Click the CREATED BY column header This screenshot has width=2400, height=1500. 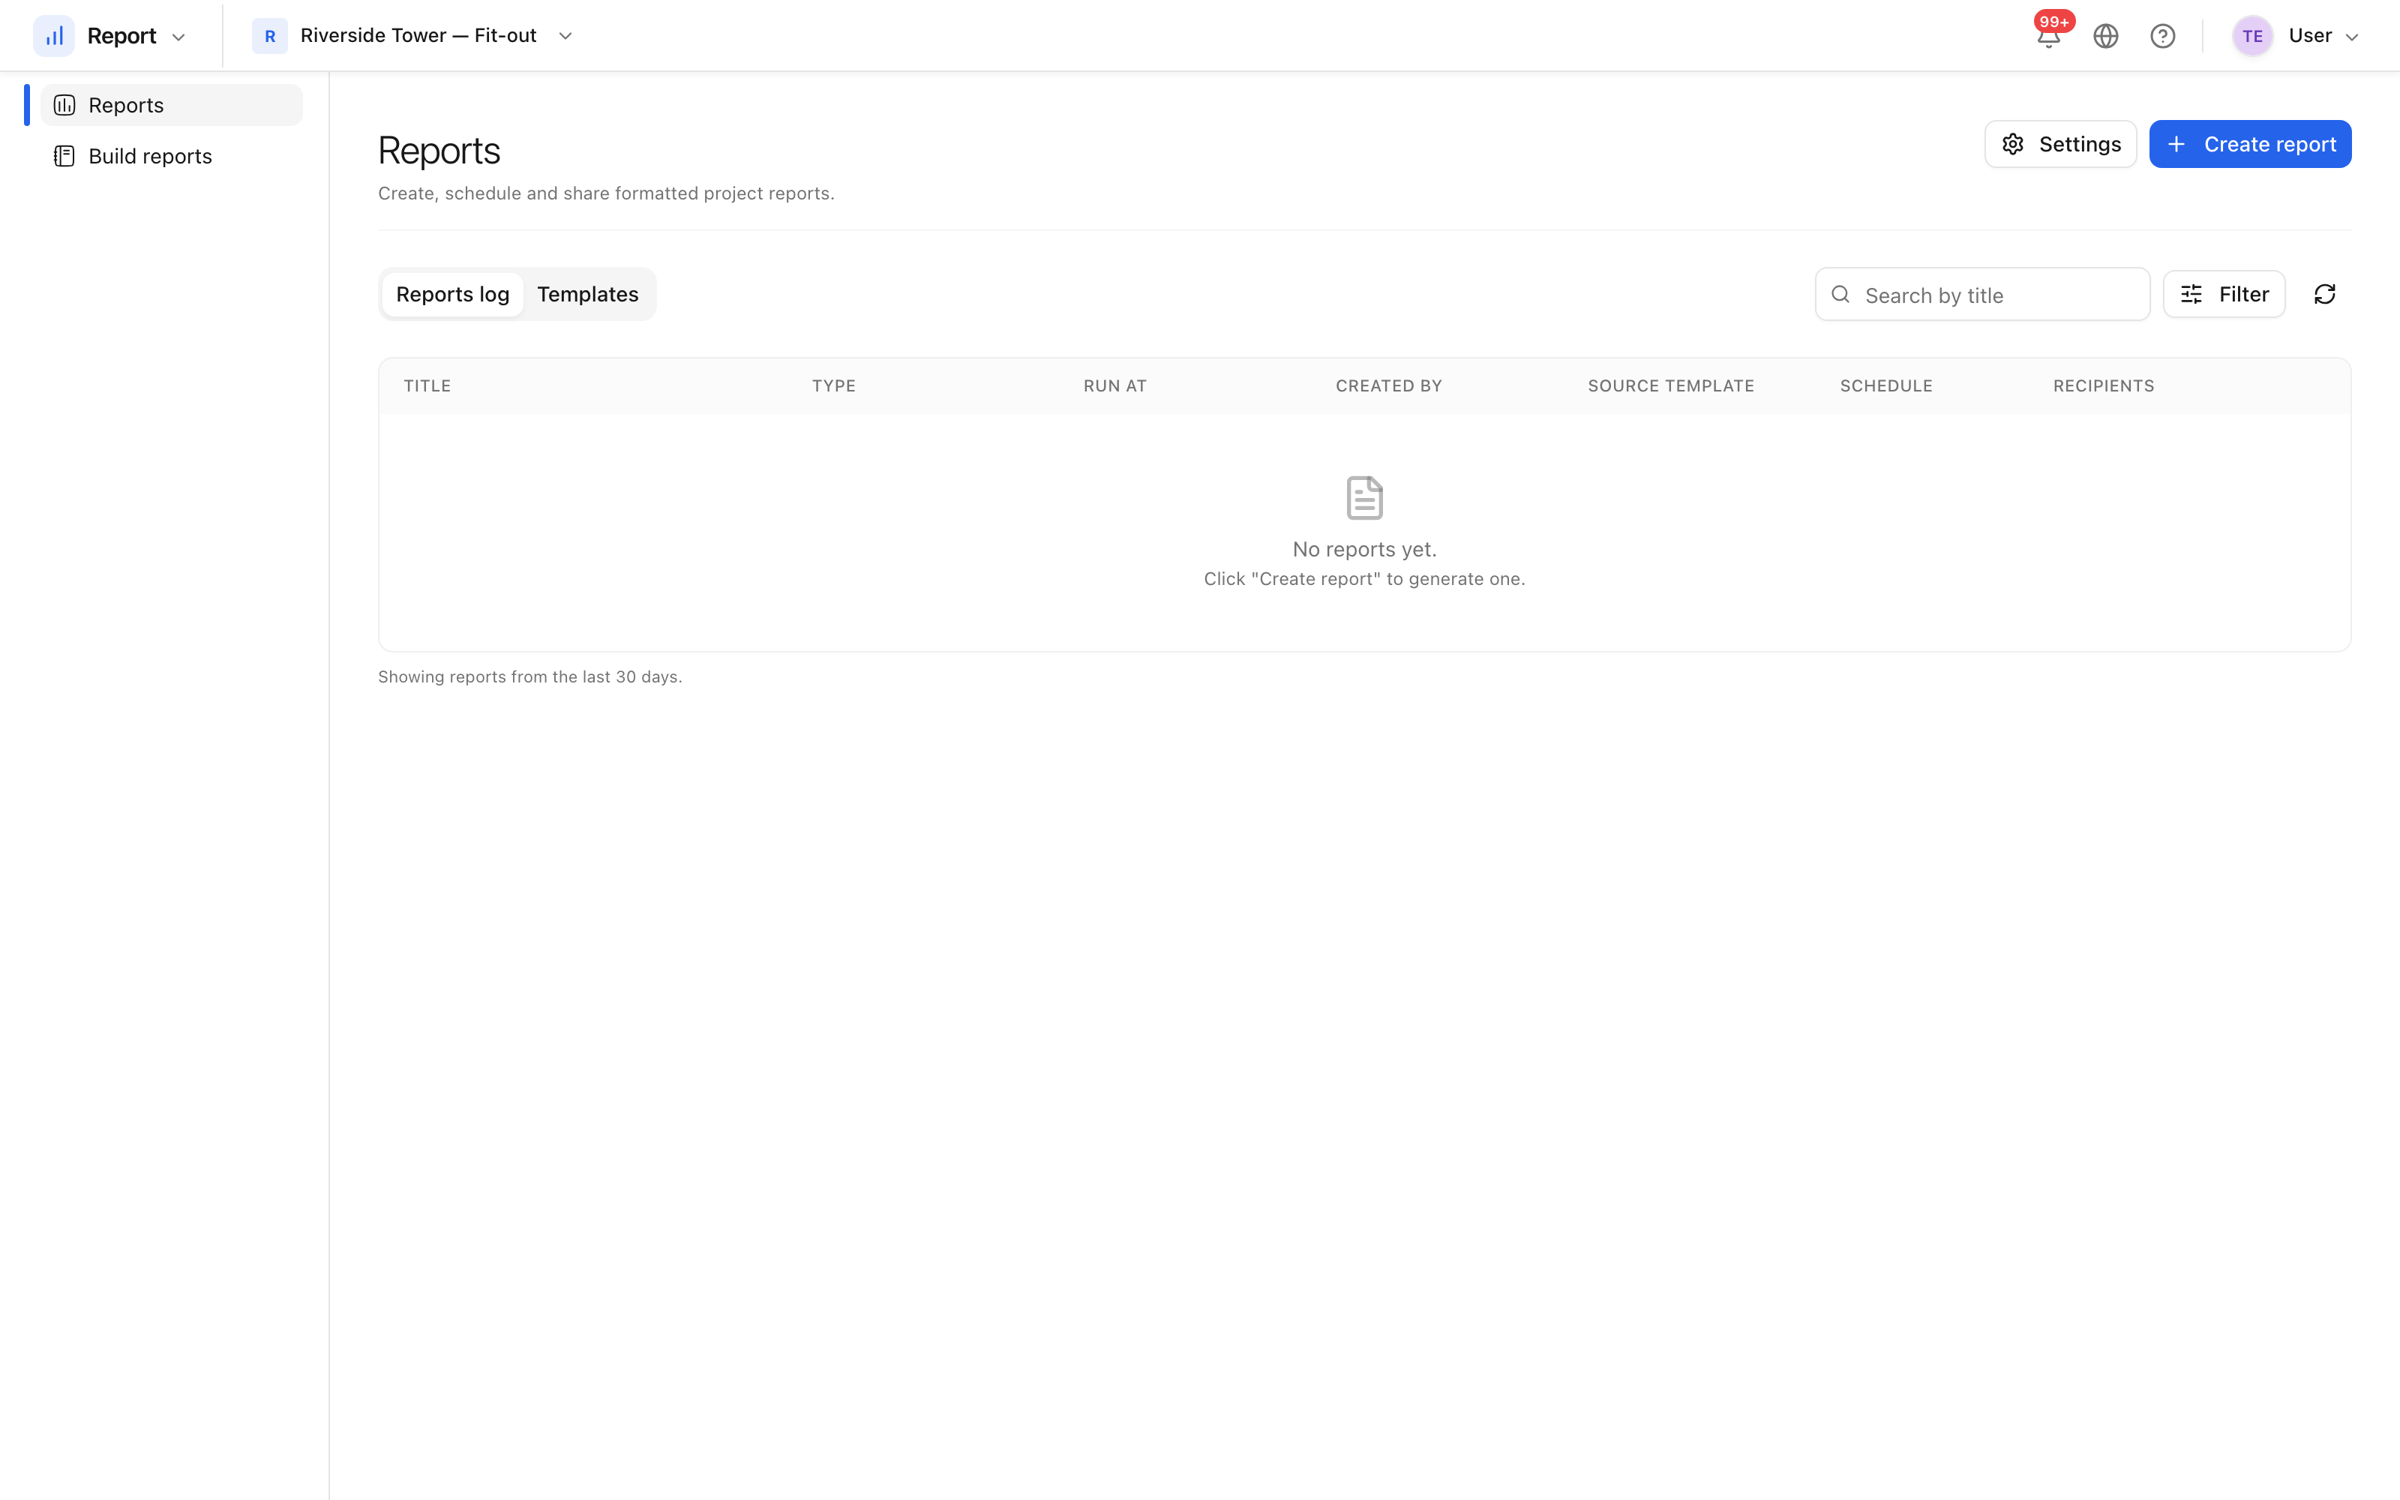click(1388, 386)
